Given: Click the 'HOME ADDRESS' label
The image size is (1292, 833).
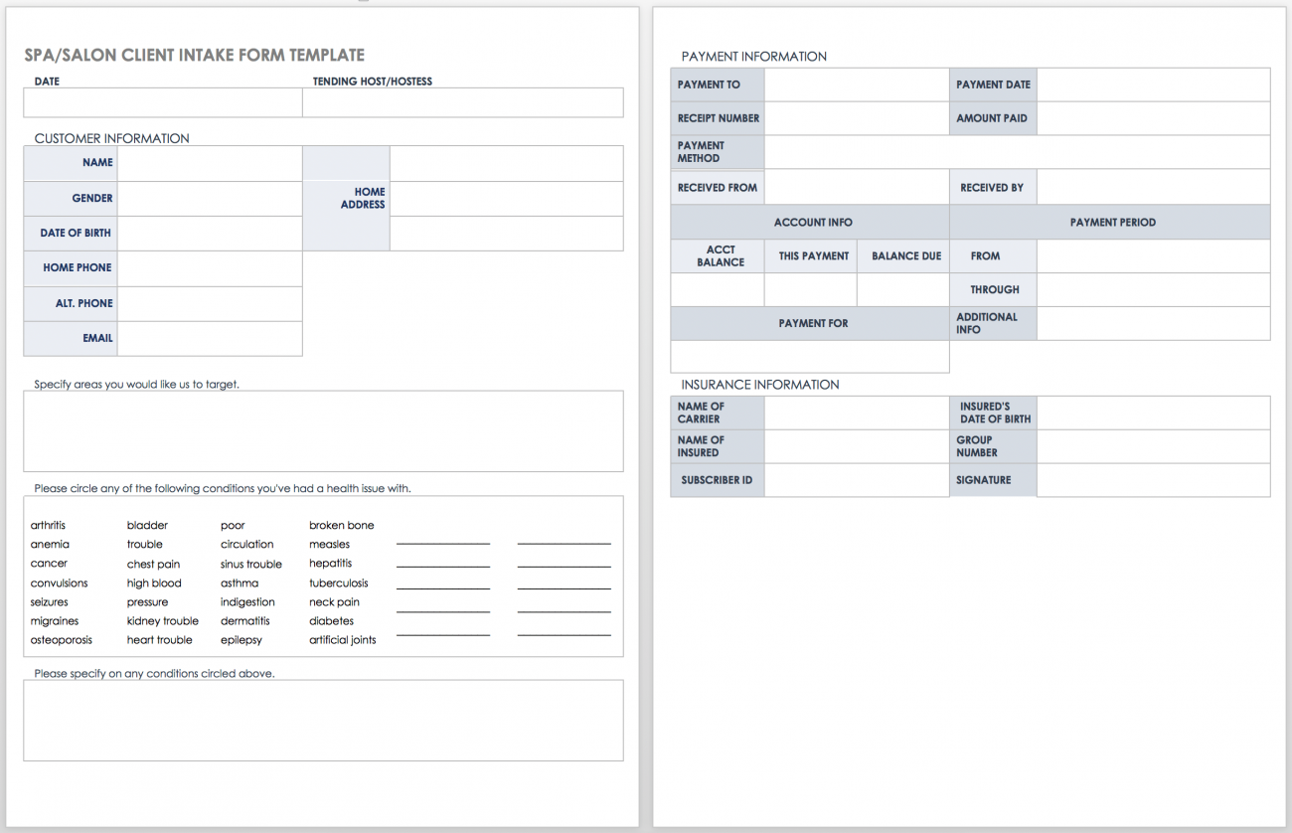Looking at the screenshot, I should [x=363, y=198].
